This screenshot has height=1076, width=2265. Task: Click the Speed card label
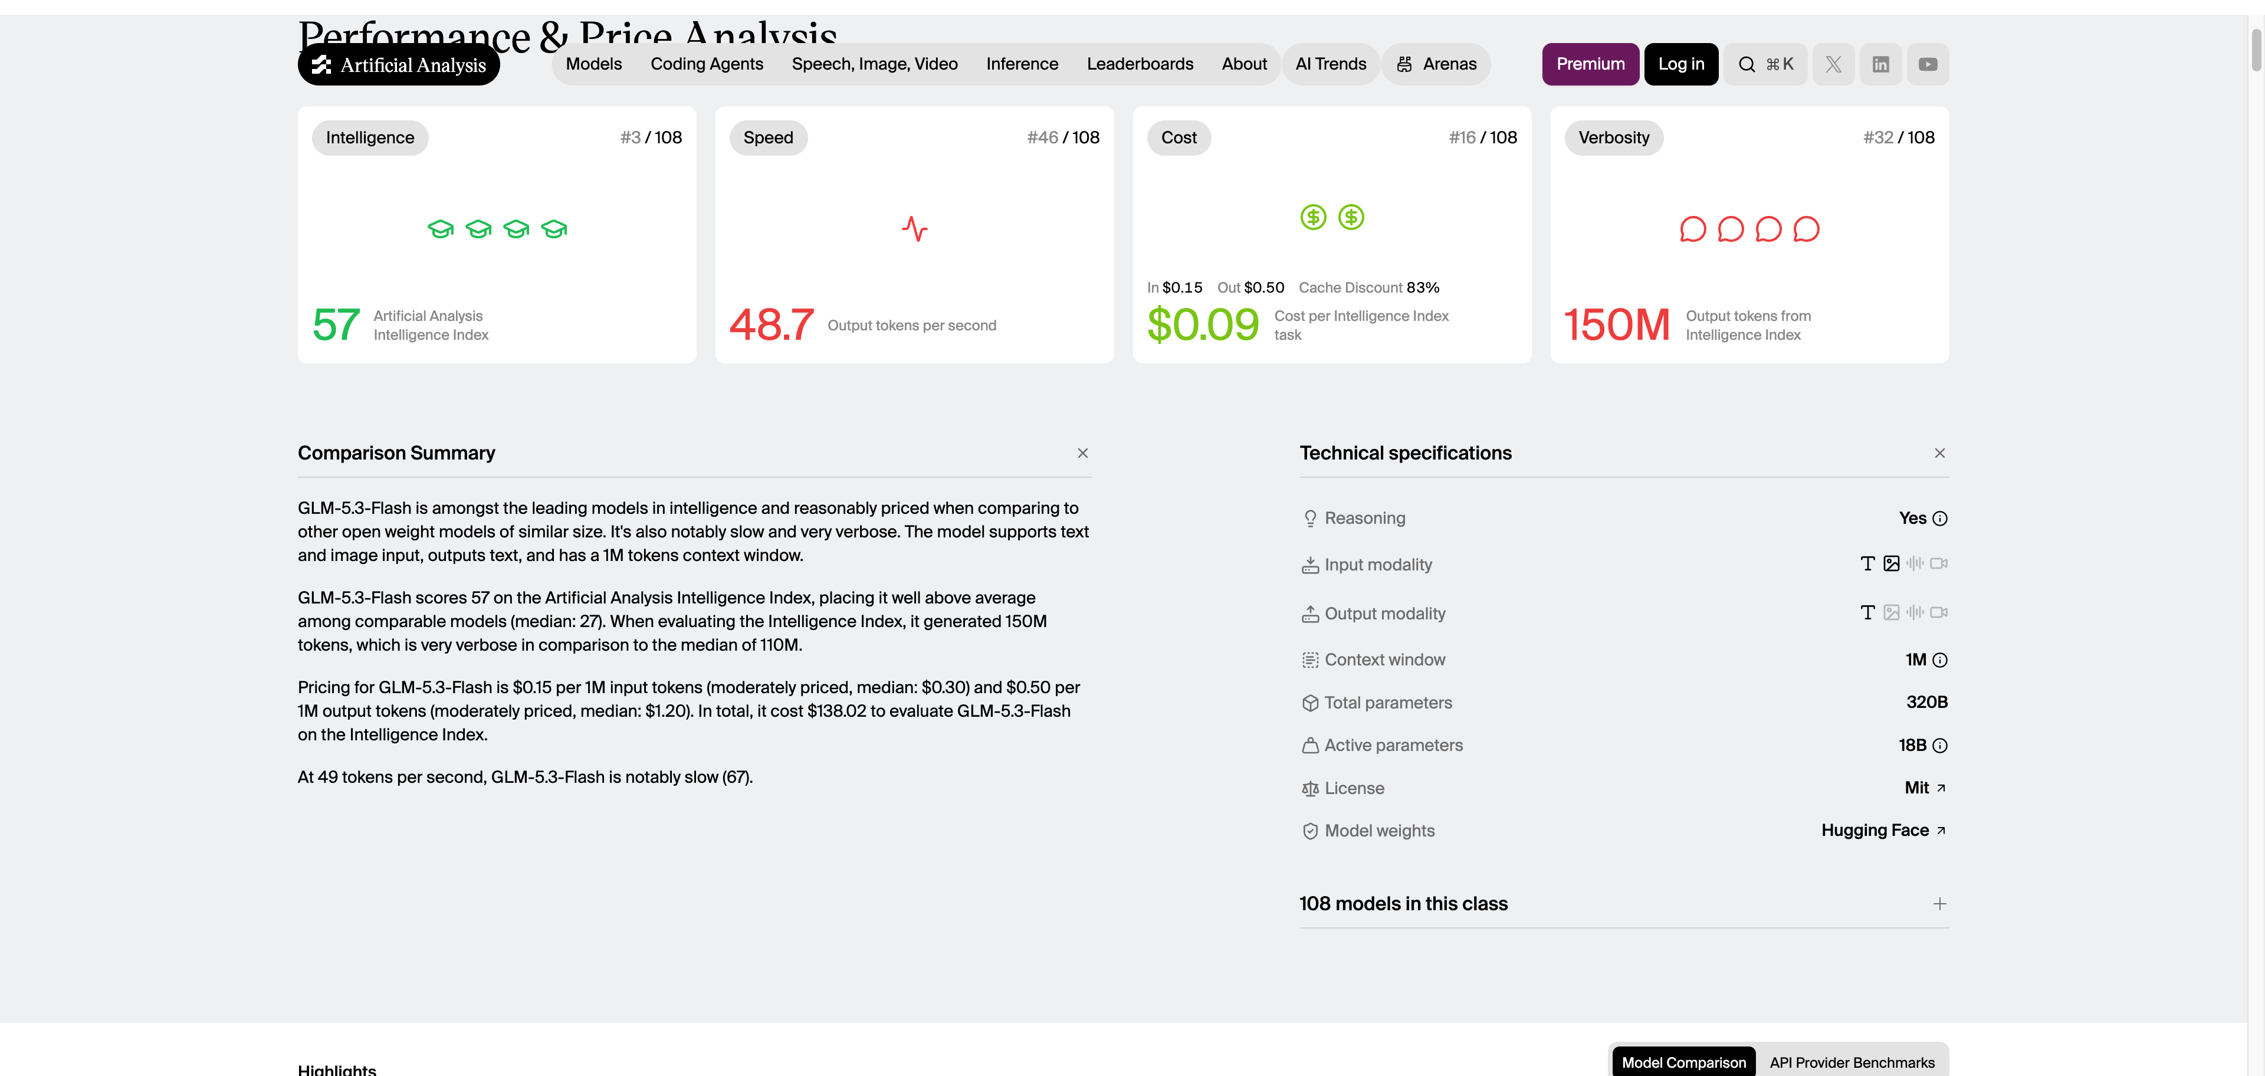coord(769,138)
